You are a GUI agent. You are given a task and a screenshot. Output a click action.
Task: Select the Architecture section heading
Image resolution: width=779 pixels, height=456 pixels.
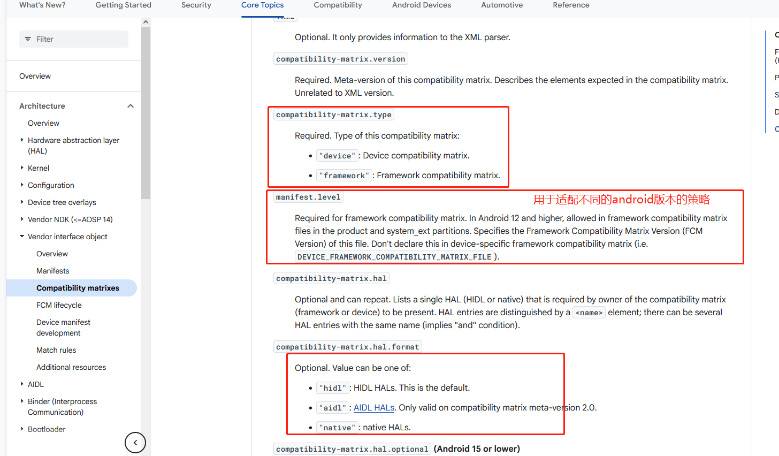click(42, 106)
